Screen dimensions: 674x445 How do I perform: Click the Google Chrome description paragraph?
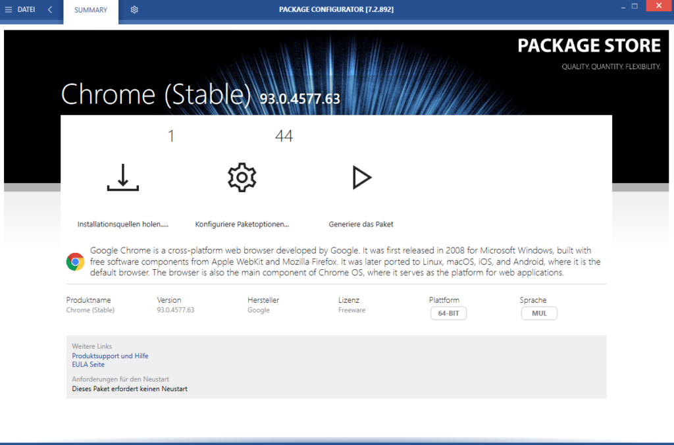point(345,261)
